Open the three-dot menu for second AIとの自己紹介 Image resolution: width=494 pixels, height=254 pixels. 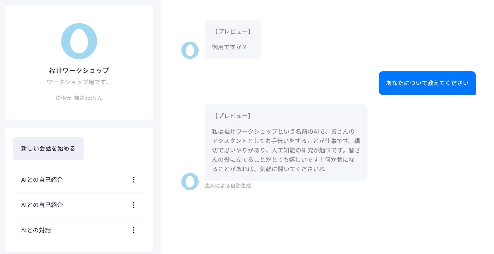point(134,205)
